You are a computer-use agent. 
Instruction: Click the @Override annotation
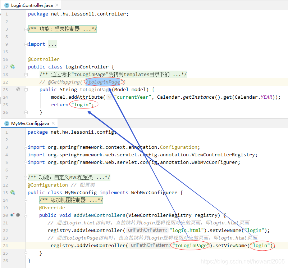coord(52,207)
